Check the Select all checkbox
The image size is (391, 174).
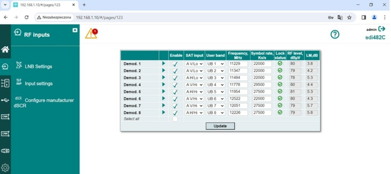[x=175, y=119]
